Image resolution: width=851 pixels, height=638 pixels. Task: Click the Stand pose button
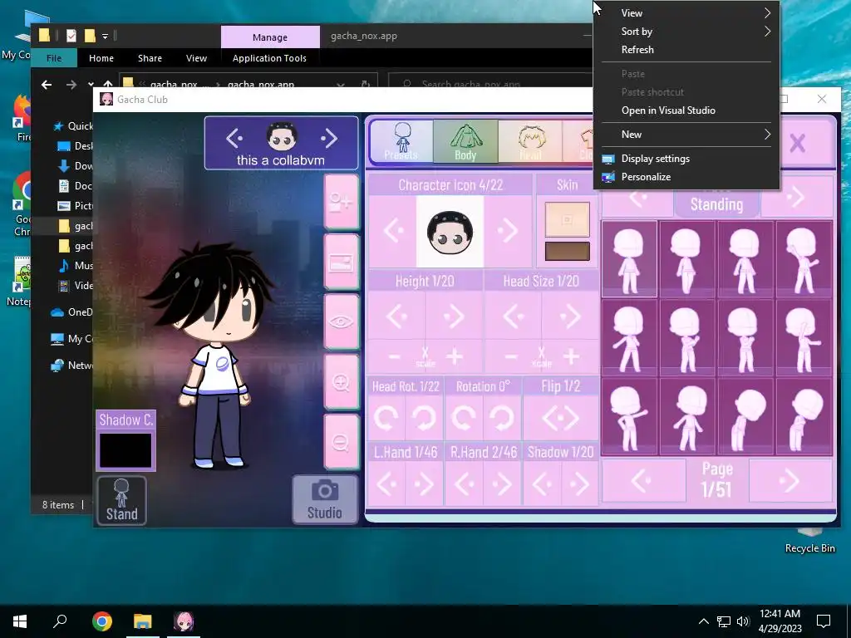pyautogui.click(x=121, y=500)
